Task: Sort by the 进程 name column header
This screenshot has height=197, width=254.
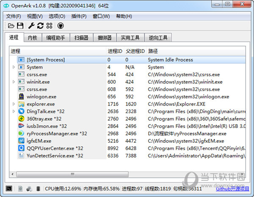Action: coord(58,51)
